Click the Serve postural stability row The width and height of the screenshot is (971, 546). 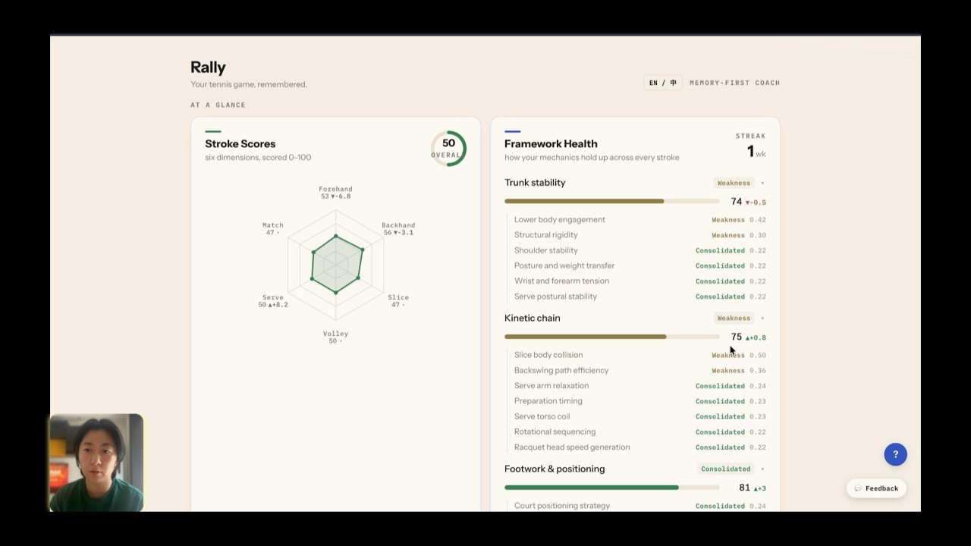pos(639,297)
